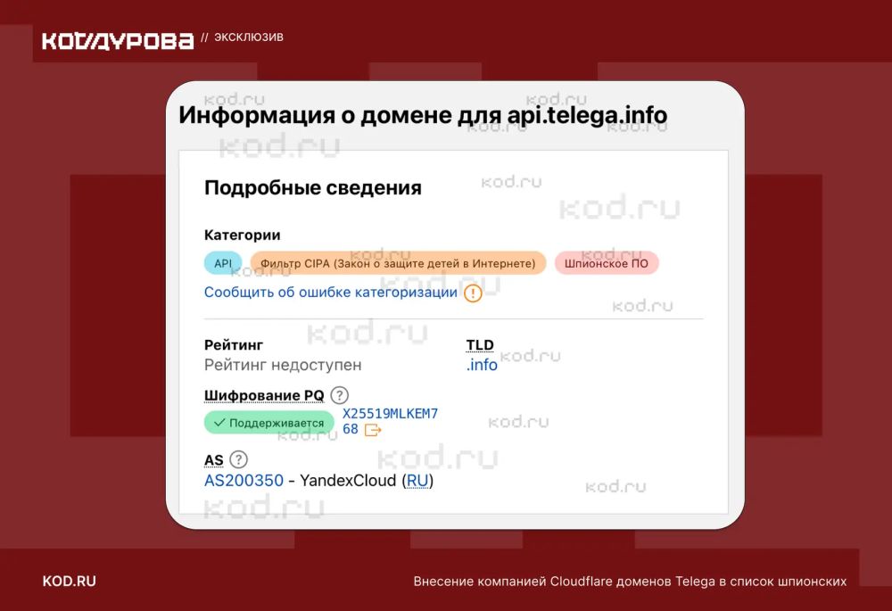Click the Подробные сведения heading
Screen dimensions: 892x611
click(312, 188)
